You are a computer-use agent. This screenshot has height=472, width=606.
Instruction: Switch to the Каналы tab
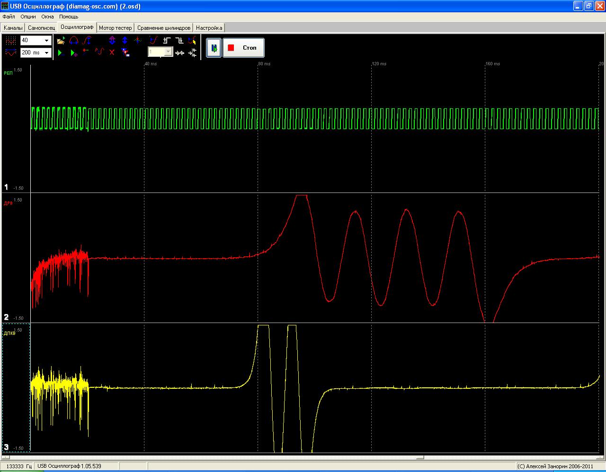pos(13,28)
